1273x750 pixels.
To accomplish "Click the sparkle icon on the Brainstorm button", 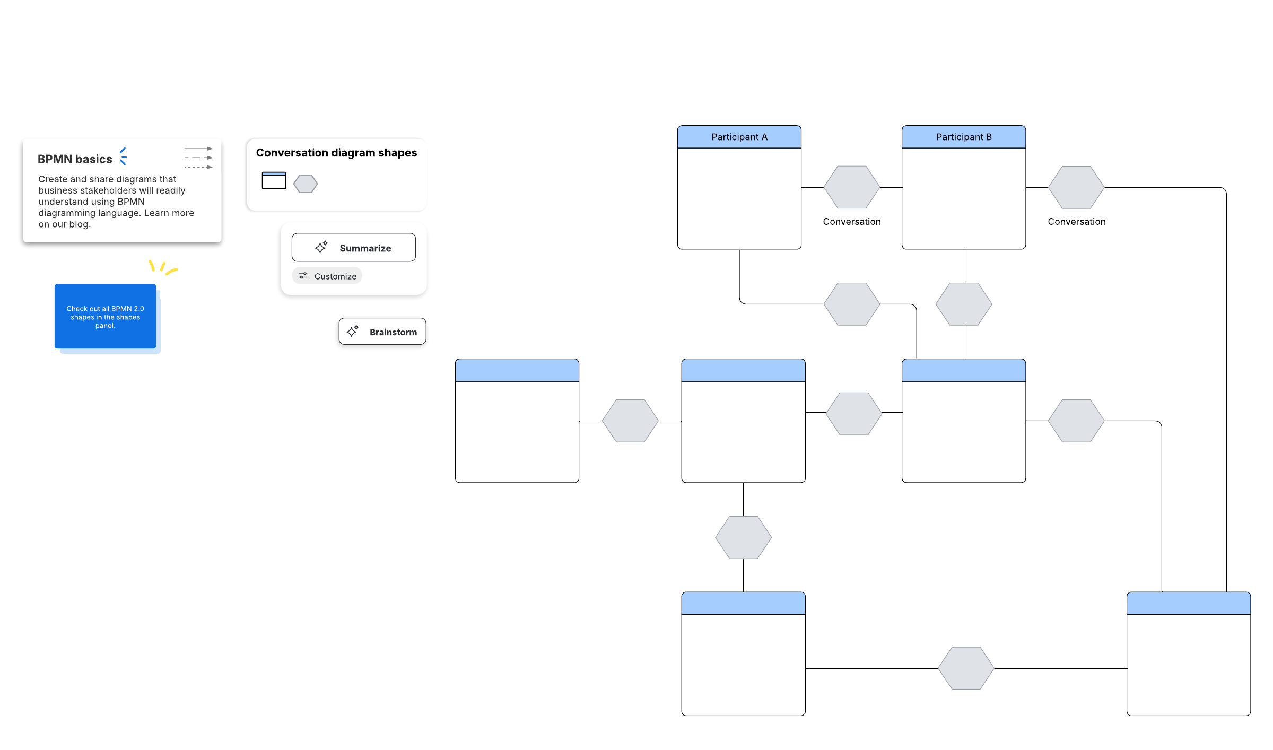I will [353, 331].
